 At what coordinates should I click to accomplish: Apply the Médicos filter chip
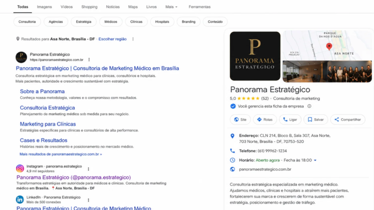tap(111, 22)
